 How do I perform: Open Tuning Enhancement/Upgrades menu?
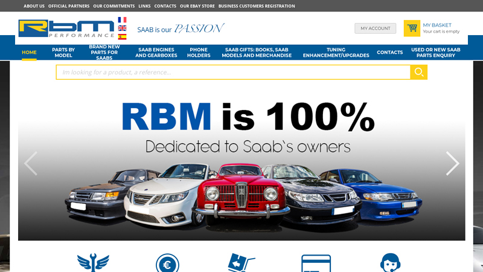[x=336, y=53]
